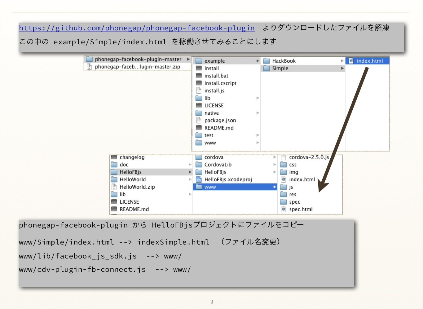Expand the Simple folder arrow
This screenshot has height=309, width=423.
coord(342,68)
